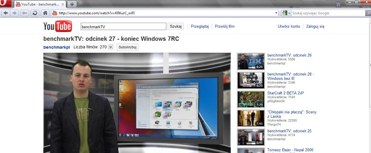Click the Subskrybuj button
The image size is (371, 153).
[x=127, y=47]
